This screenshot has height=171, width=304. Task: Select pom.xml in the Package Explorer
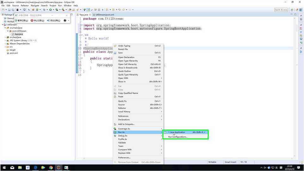pyautogui.click(x=12, y=53)
